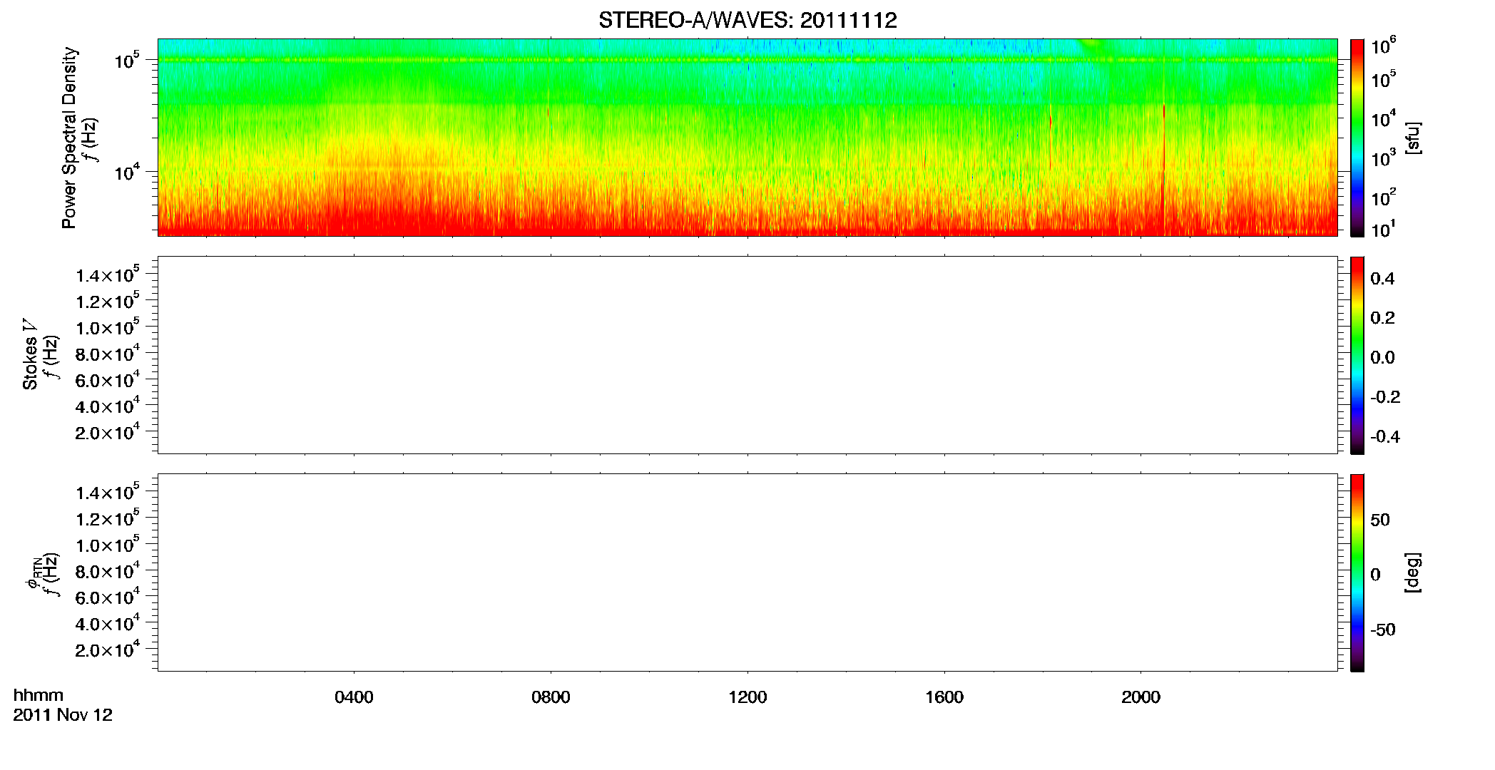Click the power spectral density color bar

point(1357,138)
